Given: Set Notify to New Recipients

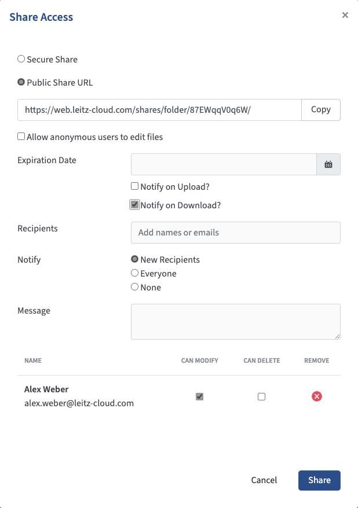Looking at the screenshot, I should 135,259.
